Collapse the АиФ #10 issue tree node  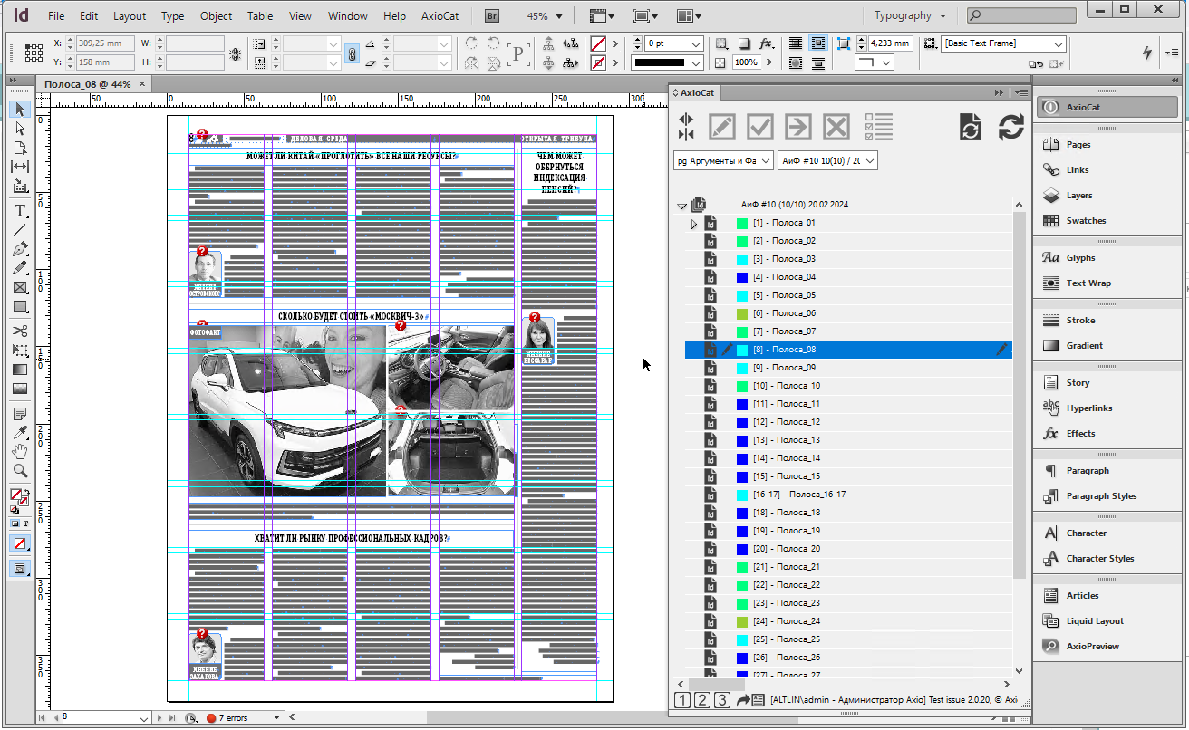tap(682, 206)
